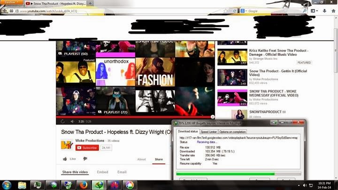338x190 pixels.
Task: Open the search engine dropdown beside Google
Action: click(x=243, y=11)
